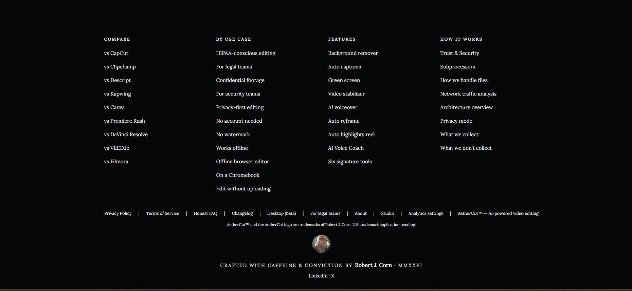Open HIPAA-conscious editing page

click(246, 53)
